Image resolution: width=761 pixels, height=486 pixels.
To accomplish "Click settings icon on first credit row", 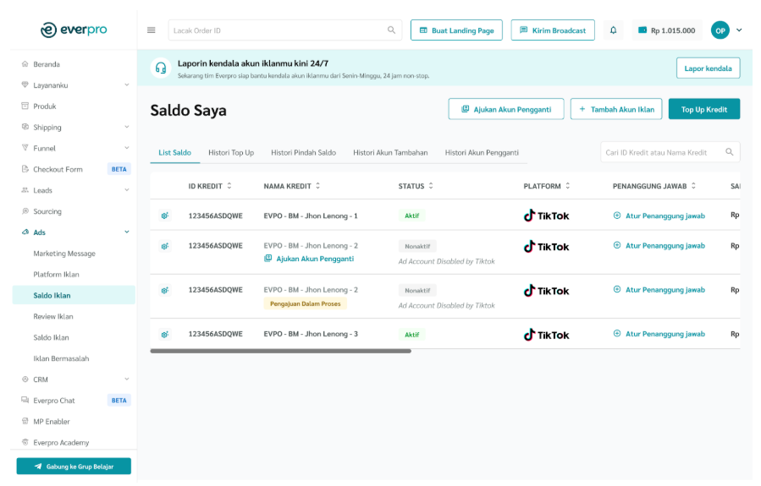I will click(x=164, y=216).
